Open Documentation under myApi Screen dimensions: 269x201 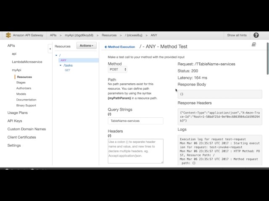[x=26, y=100]
